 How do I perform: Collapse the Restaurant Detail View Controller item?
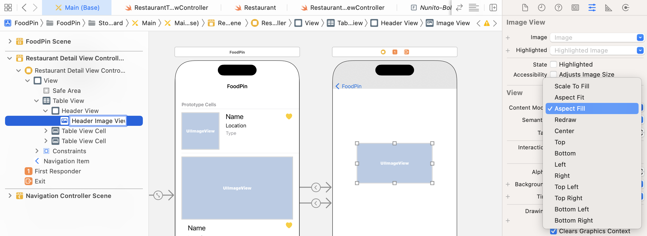18,70
